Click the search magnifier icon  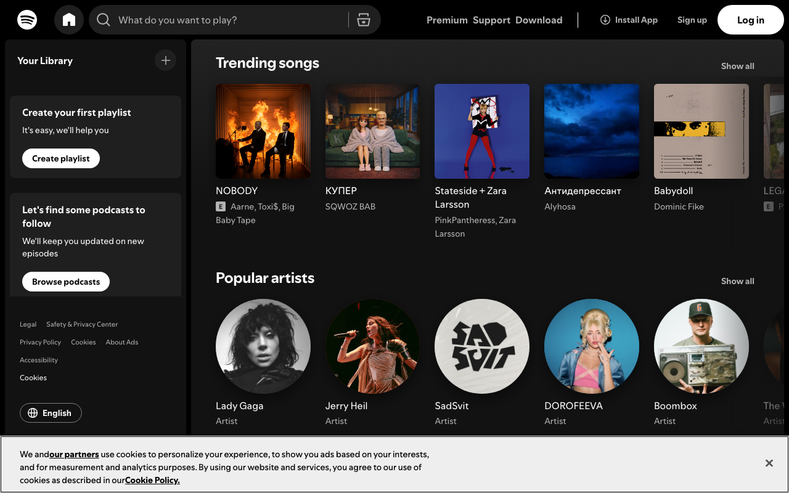(103, 20)
